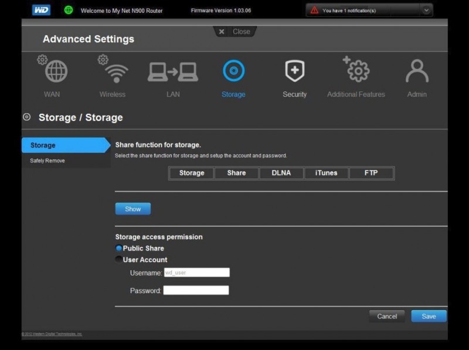Expand the notifications dropdown arrow
469x350 pixels.
(x=426, y=11)
